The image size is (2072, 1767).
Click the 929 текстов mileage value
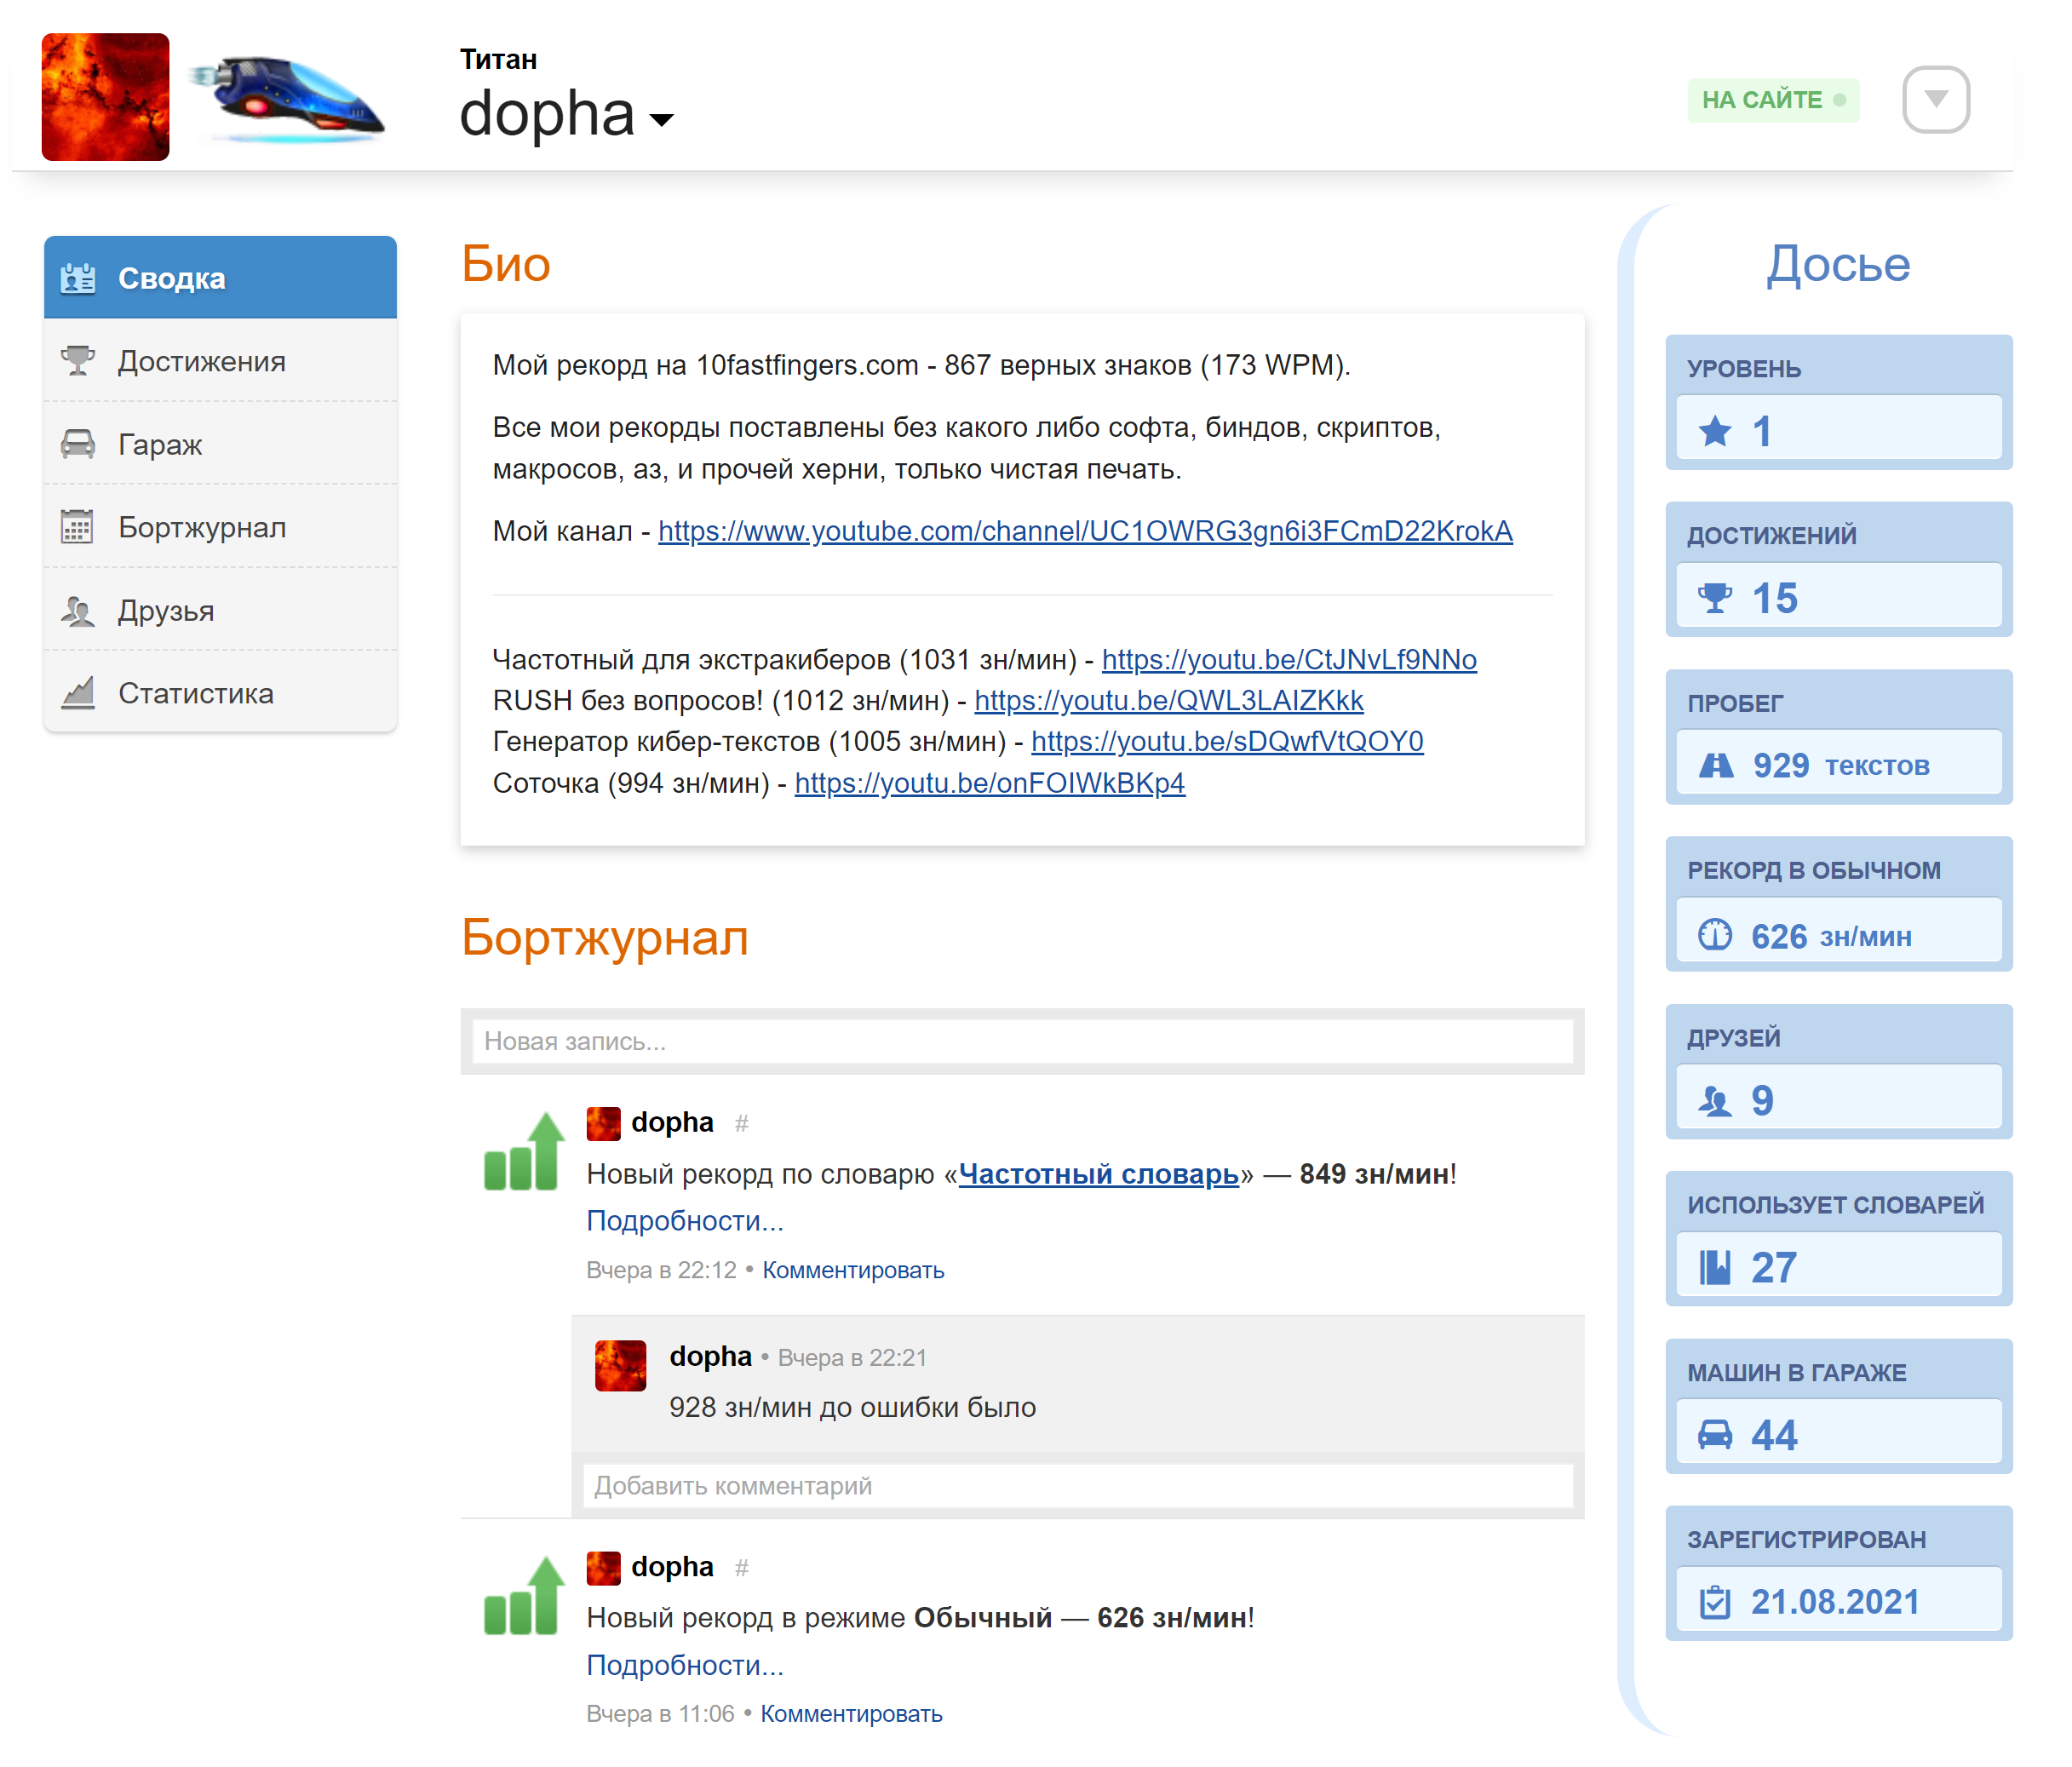pos(1841,766)
